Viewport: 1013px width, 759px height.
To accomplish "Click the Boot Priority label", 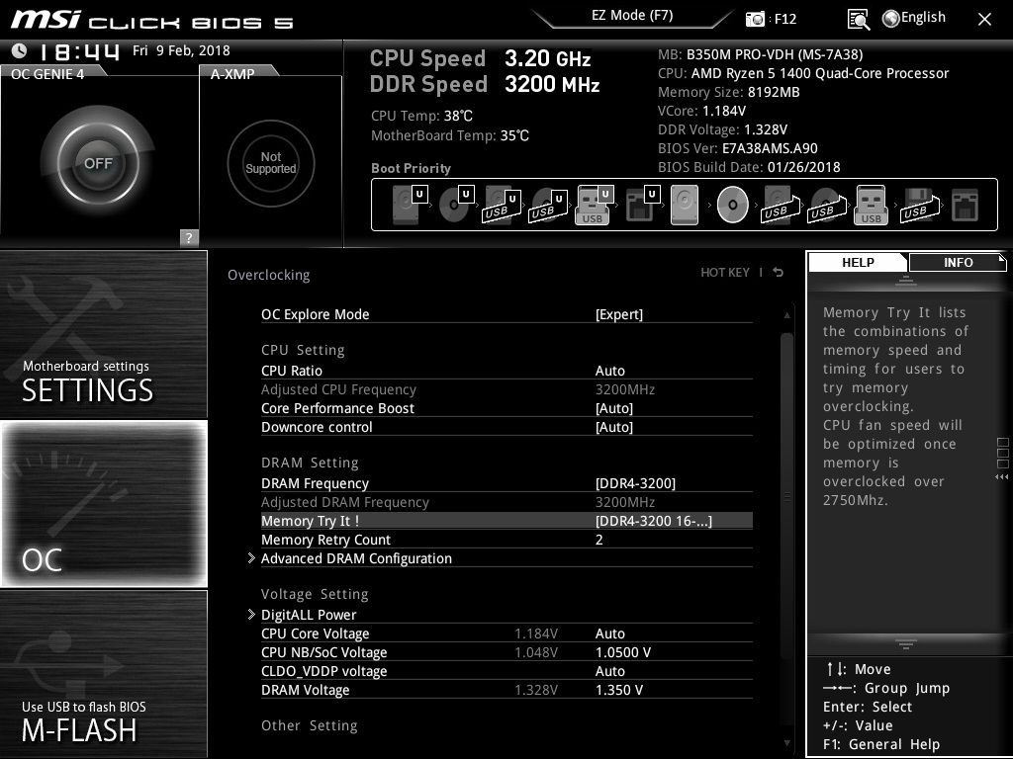I will [x=411, y=168].
